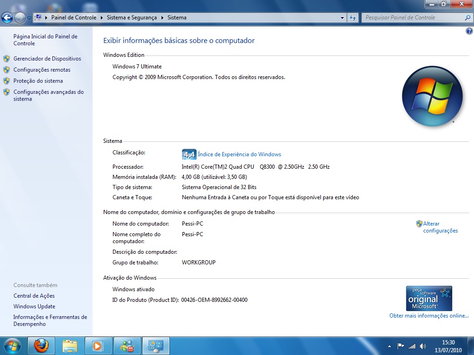This screenshot has height=355, width=474.
Task: Open the recent pages dropdown arrow
Action: pyautogui.click(x=29, y=18)
